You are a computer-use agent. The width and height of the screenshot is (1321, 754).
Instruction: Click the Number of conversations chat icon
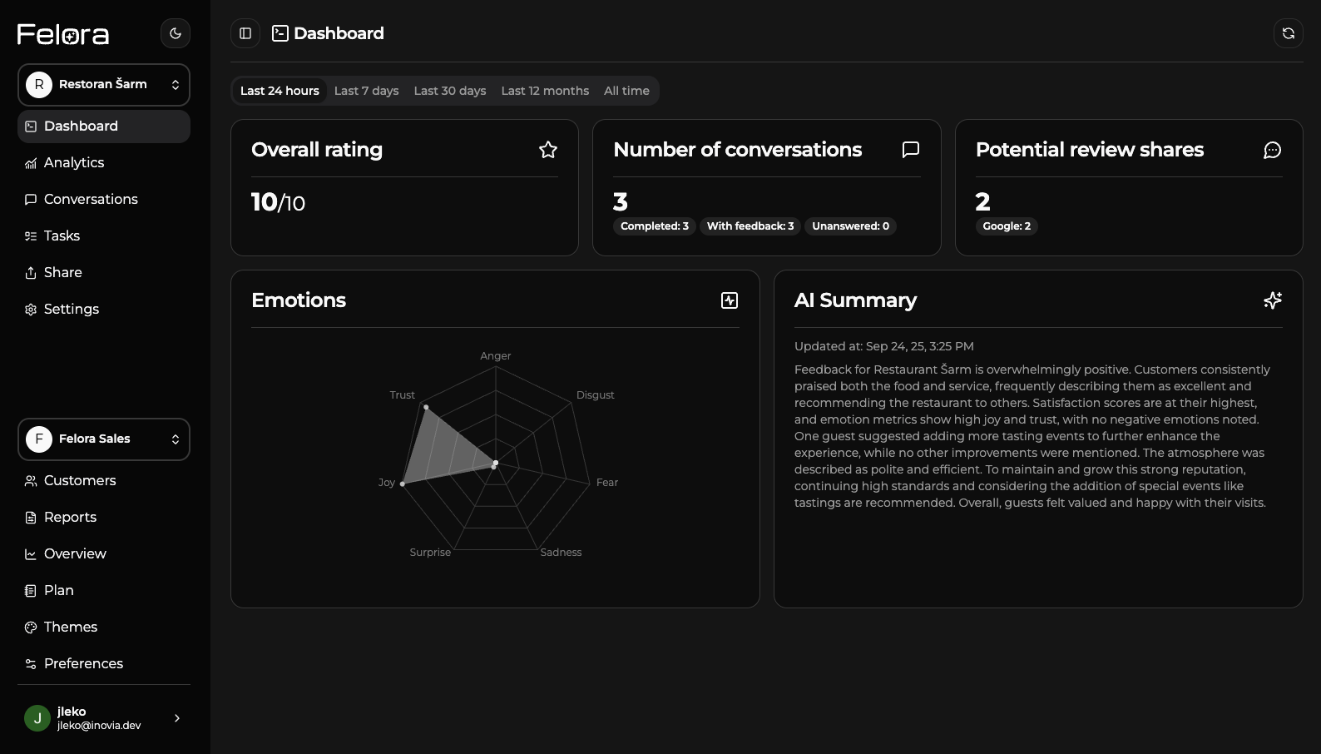tap(910, 150)
